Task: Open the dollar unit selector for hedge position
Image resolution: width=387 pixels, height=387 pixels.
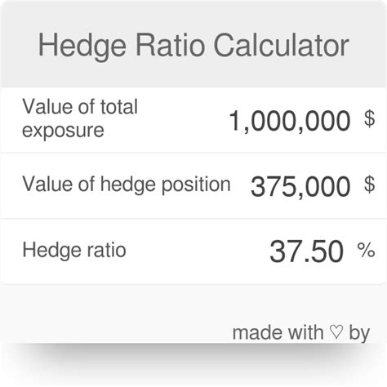Action: (x=369, y=185)
